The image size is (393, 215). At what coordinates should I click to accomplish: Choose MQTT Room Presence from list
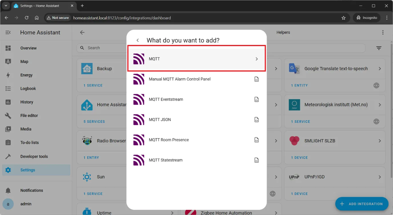click(169, 140)
